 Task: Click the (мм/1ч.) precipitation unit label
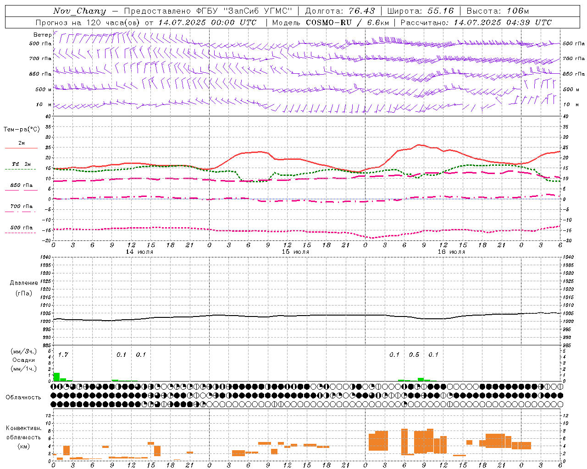click(24, 368)
